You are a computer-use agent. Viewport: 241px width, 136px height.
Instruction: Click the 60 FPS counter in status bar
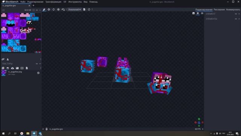[198, 129]
